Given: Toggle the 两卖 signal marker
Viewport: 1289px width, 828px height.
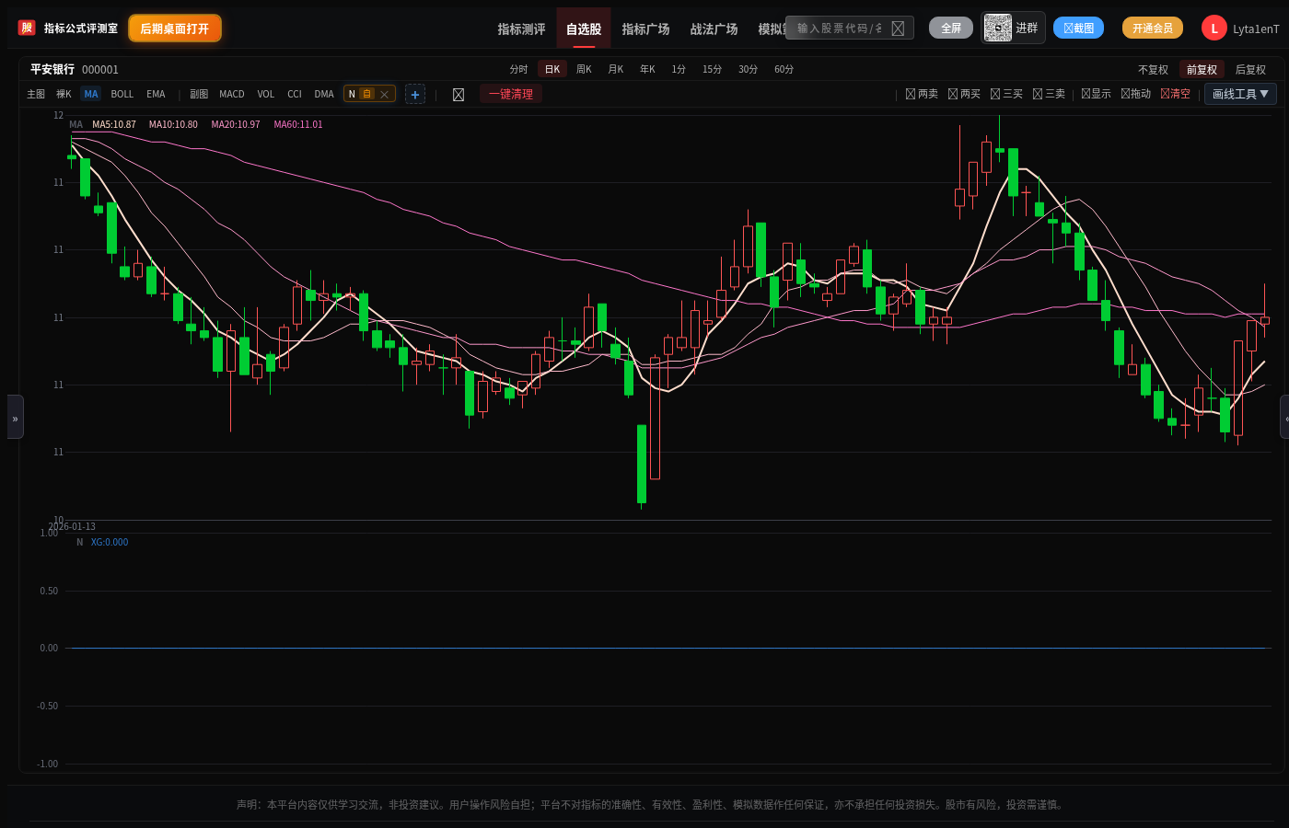Looking at the screenshot, I should click(922, 94).
